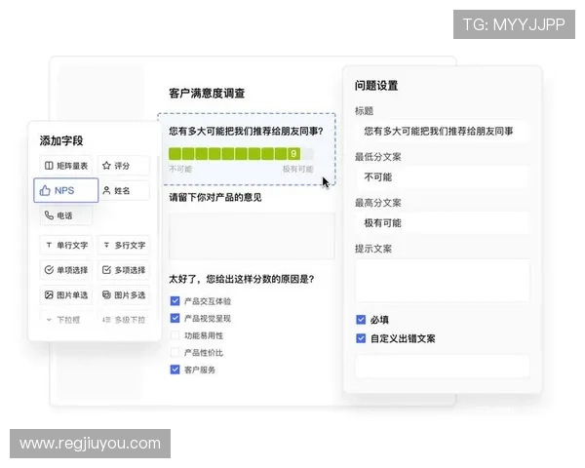Screen dimensions: 585x468
Task: Click the 问题设置 panel heading
Action: tap(376, 86)
